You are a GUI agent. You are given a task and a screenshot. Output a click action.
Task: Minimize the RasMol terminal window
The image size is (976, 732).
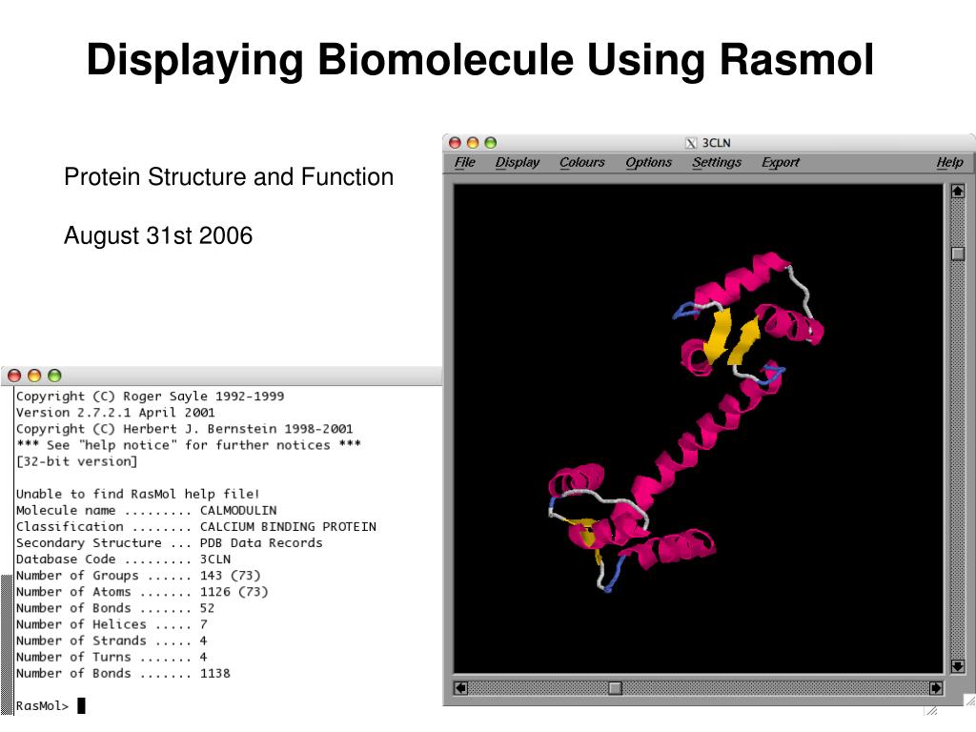tap(34, 376)
